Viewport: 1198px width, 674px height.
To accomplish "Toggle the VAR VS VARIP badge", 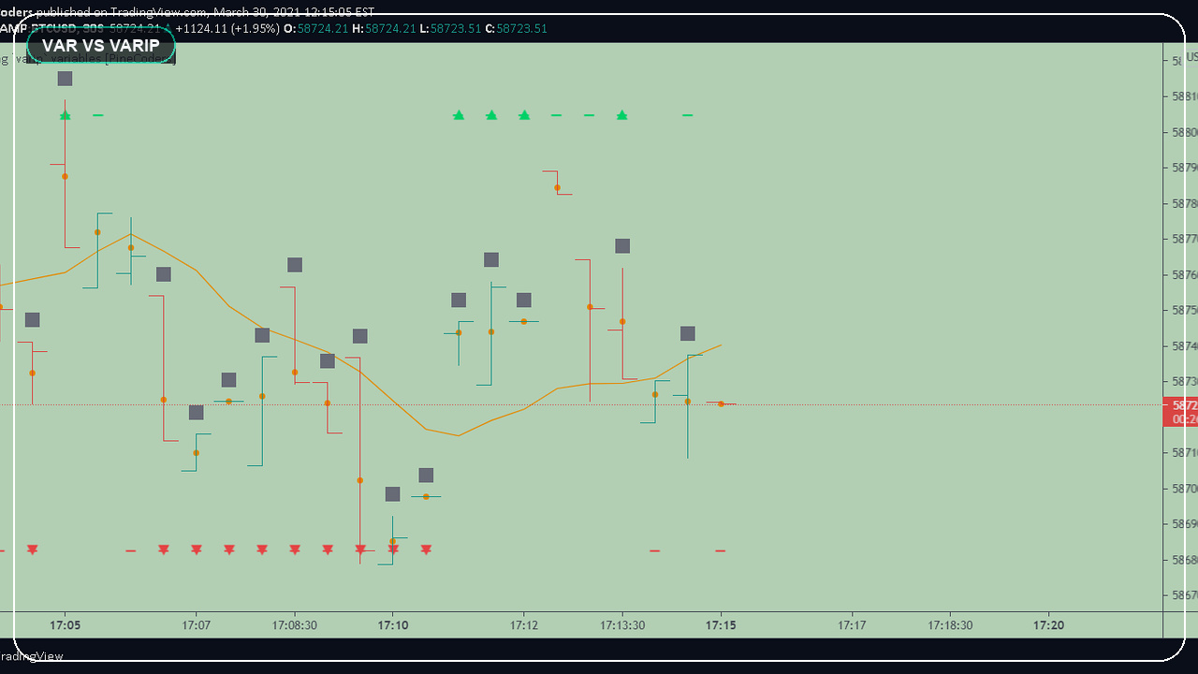I will click(101, 45).
